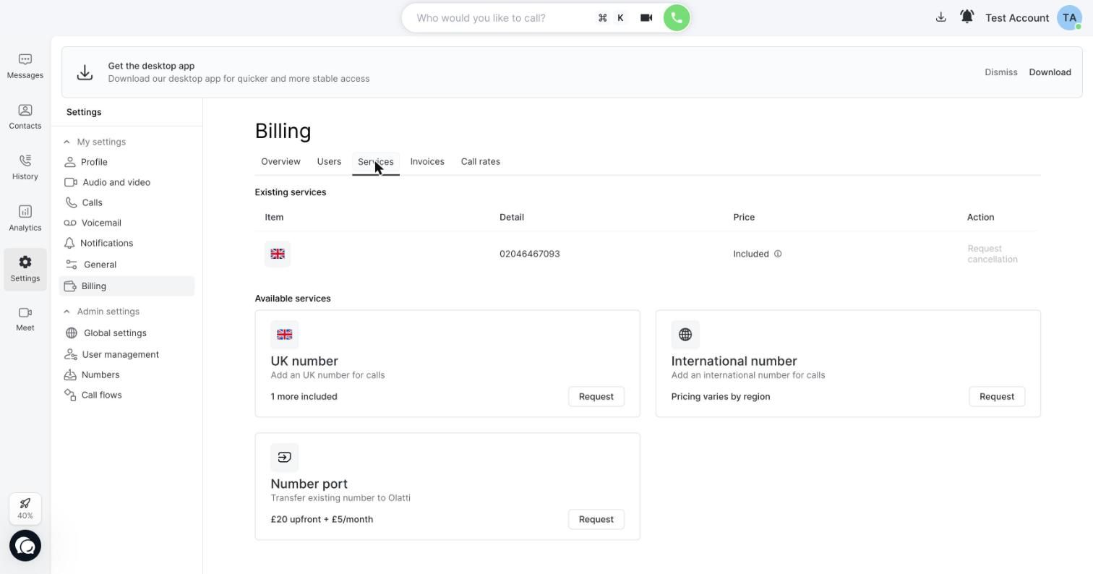Open Audio and video settings
1093x574 pixels.
pos(127,182)
